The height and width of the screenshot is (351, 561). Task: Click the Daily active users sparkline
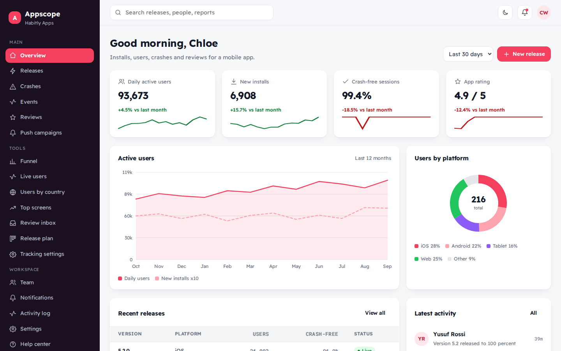click(162, 122)
